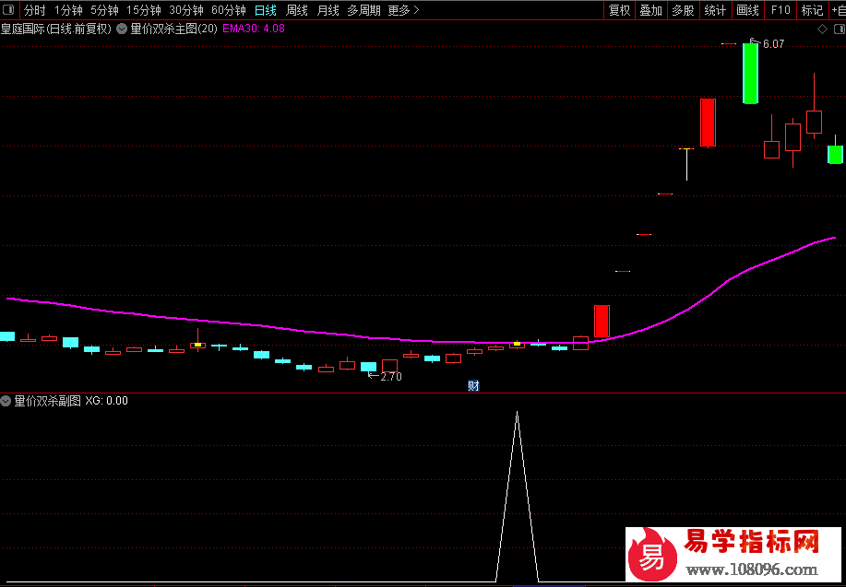The width and height of the screenshot is (846, 587).
Task: Expand the 更多 periods menu
Action: 403,10
